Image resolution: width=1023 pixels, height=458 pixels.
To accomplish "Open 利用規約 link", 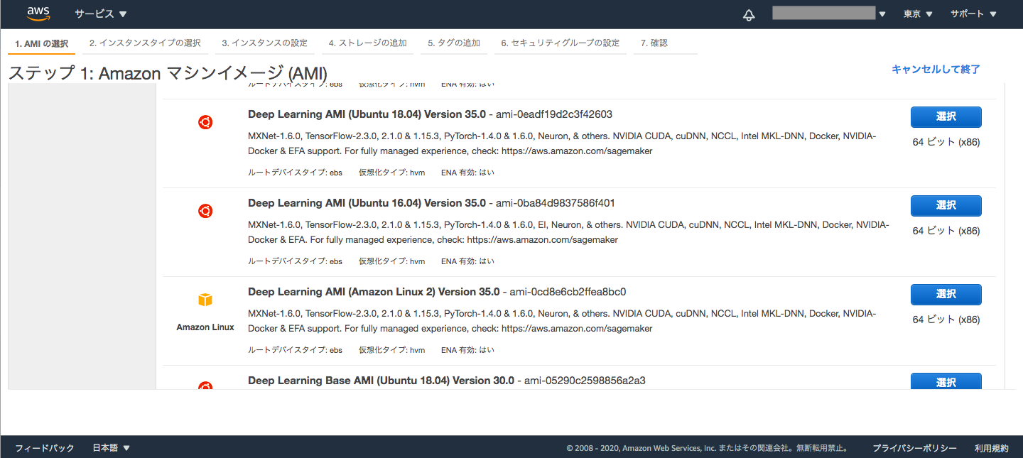I will (991, 448).
